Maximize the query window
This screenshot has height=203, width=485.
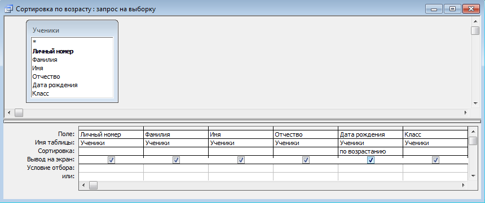pyautogui.click(x=452, y=9)
